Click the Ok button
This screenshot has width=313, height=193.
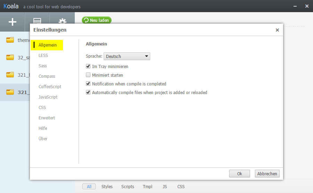[239, 174]
